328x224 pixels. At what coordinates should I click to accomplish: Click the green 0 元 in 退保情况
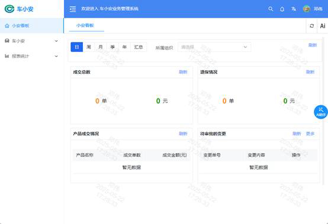coord(289,101)
